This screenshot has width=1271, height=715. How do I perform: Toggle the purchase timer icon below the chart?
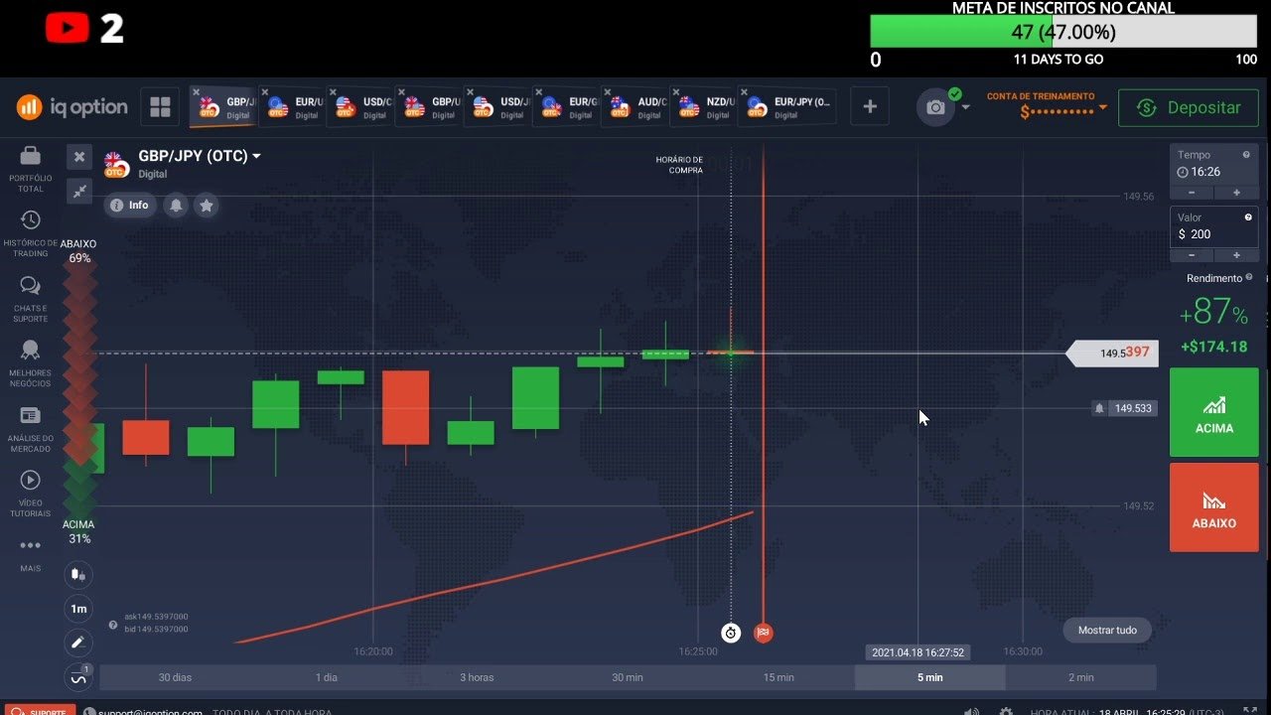tap(731, 633)
